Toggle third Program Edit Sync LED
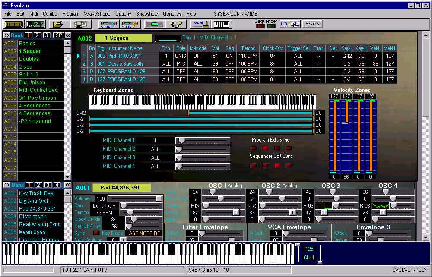The image size is (432, 277). [x=277, y=148]
